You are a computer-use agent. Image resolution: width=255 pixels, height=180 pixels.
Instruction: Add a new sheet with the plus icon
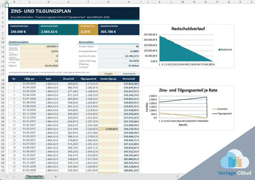[x=56, y=176]
